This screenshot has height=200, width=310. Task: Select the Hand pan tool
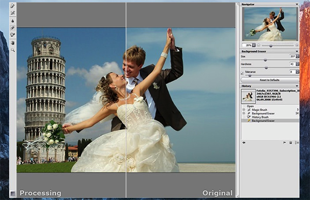(x=12, y=43)
